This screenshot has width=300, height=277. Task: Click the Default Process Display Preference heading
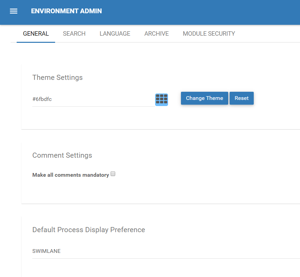click(x=89, y=230)
